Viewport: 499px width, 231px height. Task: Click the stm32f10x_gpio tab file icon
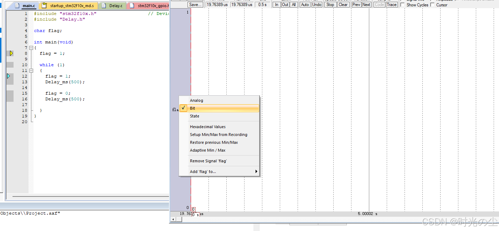(132, 6)
